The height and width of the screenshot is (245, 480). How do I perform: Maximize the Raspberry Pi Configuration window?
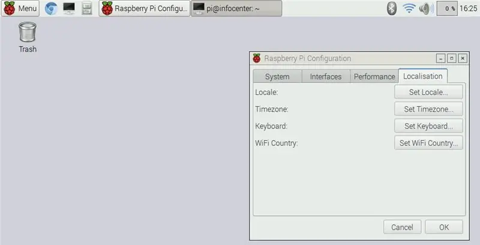[452, 58]
